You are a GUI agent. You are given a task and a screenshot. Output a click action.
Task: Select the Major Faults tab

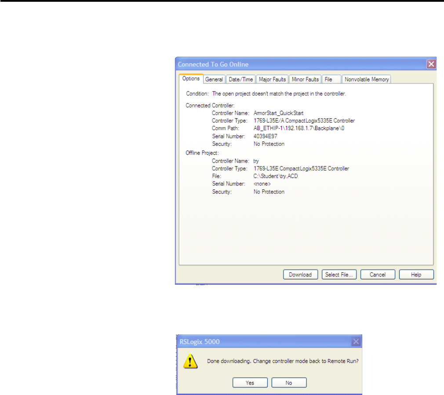pyautogui.click(x=272, y=80)
